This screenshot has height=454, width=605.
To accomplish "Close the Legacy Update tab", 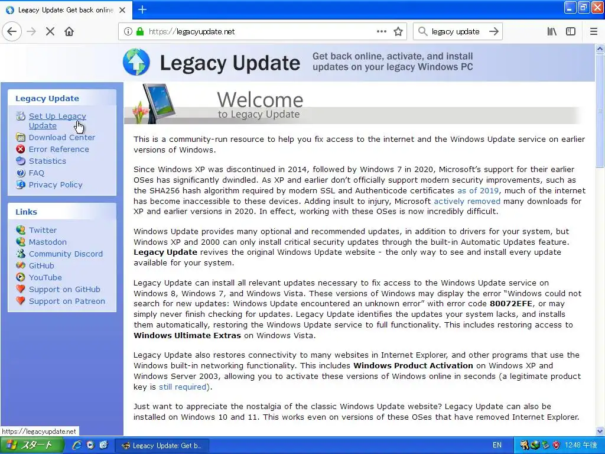I will (x=122, y=10).
